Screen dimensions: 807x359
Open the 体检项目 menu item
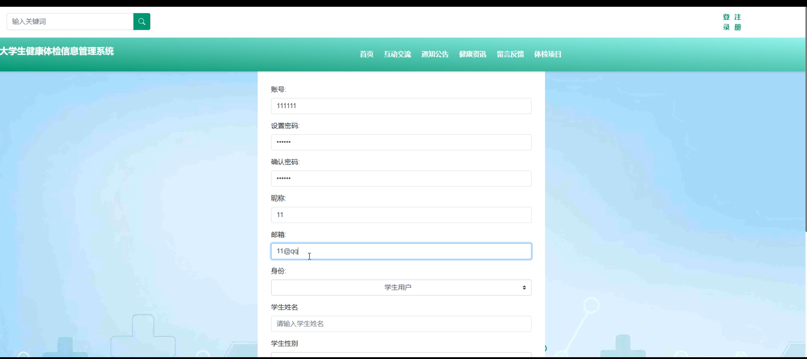(x=548, y=54)
